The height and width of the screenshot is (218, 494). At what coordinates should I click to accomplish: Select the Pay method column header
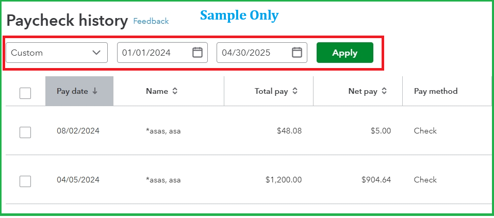(x=436, y=91)
